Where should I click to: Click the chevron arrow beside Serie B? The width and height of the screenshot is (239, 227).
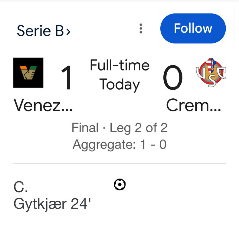click(x=68, y=31)
